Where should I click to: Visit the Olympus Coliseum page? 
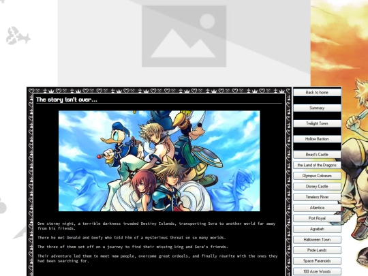[317, 176]
